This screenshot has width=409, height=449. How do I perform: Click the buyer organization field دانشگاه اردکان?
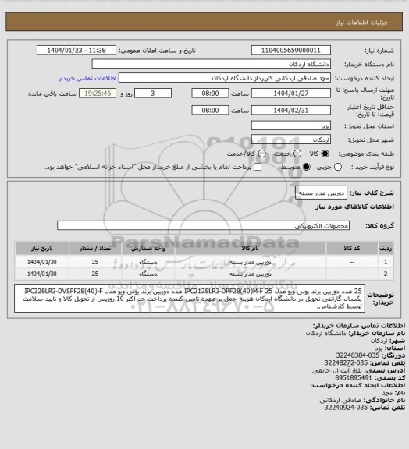(211, 64)
